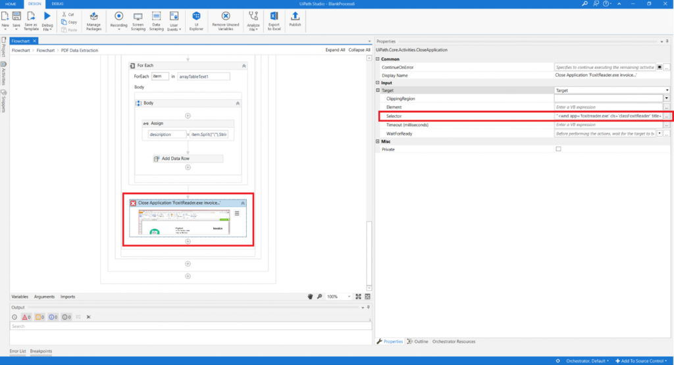The image size is (674, 365).
Task: Click Analyze File
Action: [x=253, y=20]
